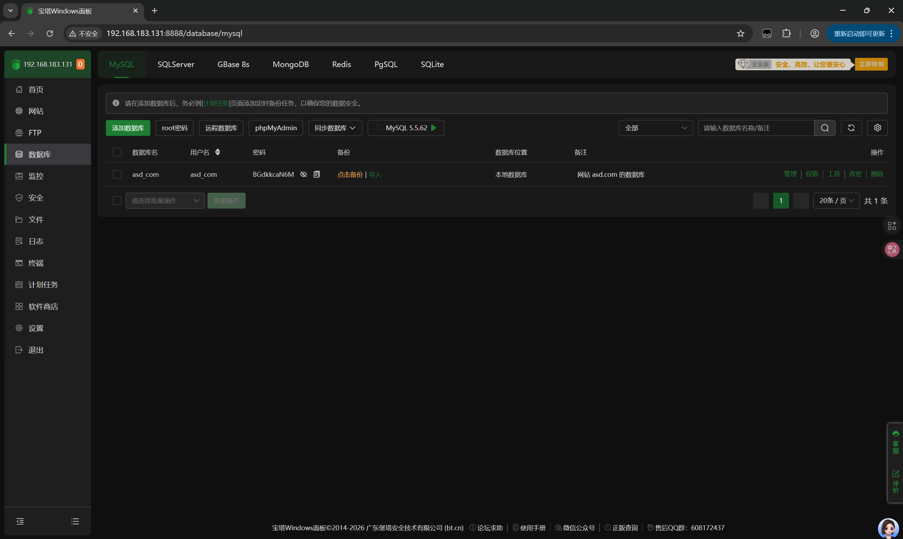Bookmark this page with star icon
Image resolution: width=903 pixels, height=539 pixels.
tap(741, 34)
